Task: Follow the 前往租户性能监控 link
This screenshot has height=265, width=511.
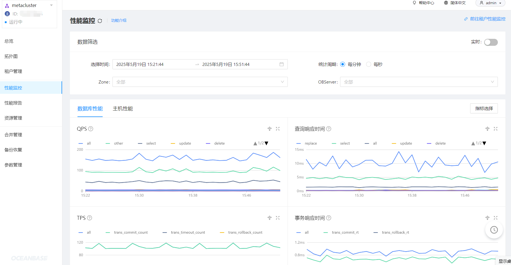Action: click(x=488, y=19)
